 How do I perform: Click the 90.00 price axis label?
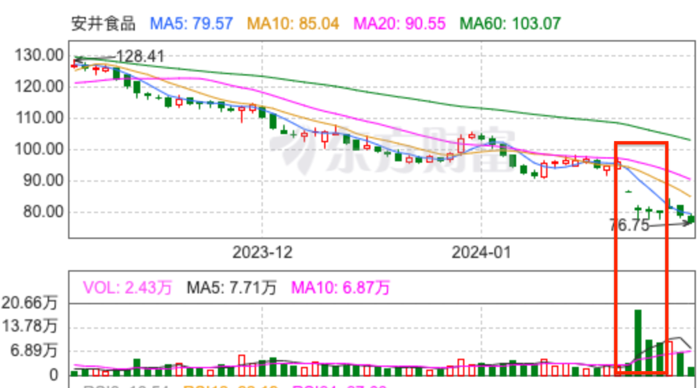point(44,180)
